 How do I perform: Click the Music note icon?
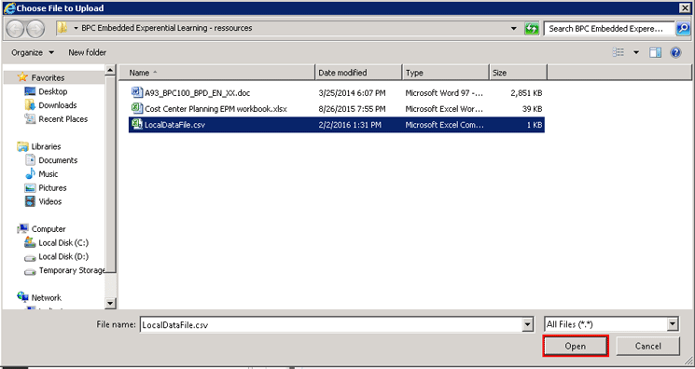tap(30, 173)
